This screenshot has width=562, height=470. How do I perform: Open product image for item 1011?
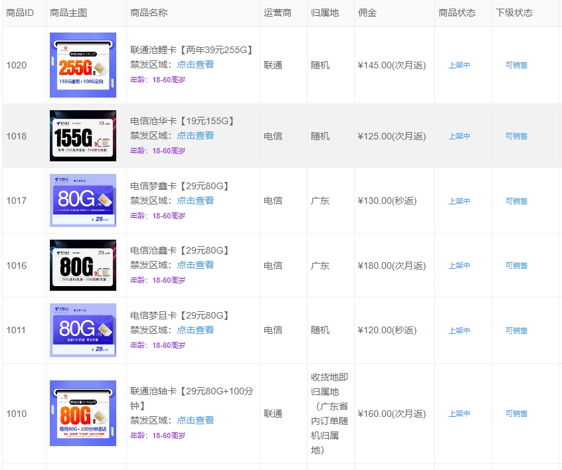pos(83,330)
